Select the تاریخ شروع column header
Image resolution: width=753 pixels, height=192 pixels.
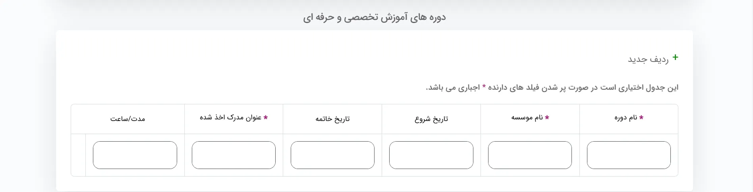431,119
